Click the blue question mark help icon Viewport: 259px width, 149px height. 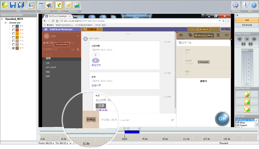[x=254, y=5]
